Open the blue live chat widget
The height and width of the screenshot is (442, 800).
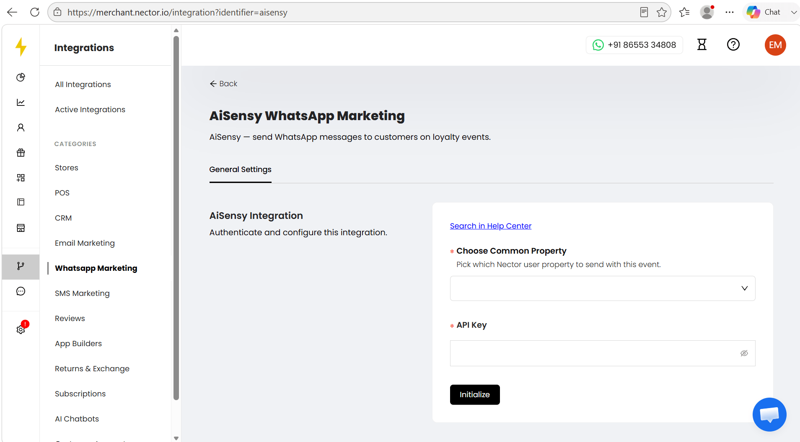pyautogui.click(x=769, y=414)
